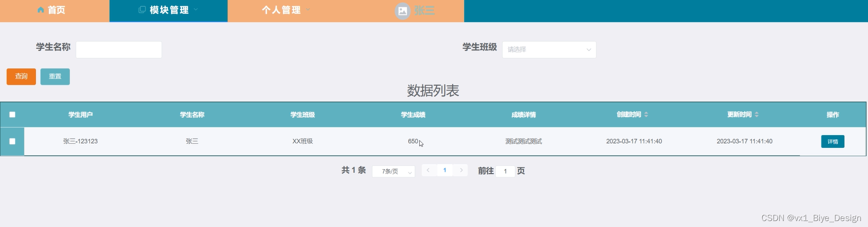Click the 更新时间 sort arrows icon
The height and width of the screenshot is (227, 868).
tap(757, 114)
